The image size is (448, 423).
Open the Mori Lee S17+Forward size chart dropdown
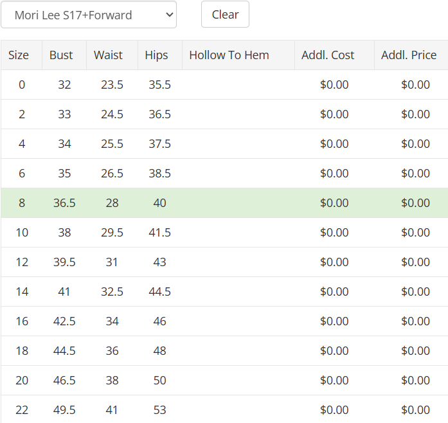[89, 15]
